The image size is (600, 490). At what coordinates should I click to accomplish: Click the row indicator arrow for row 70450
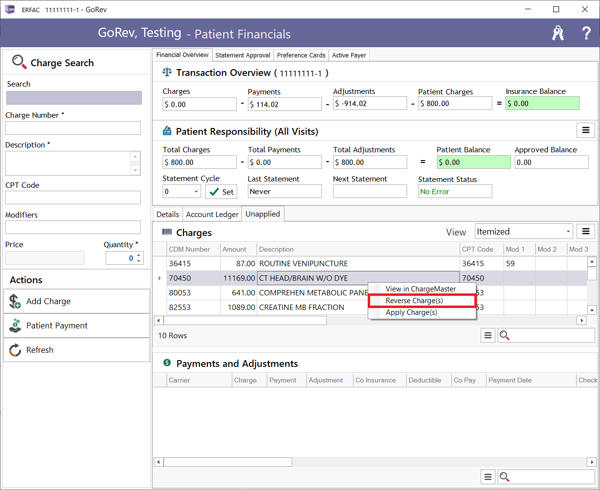(x=160, y=278)
